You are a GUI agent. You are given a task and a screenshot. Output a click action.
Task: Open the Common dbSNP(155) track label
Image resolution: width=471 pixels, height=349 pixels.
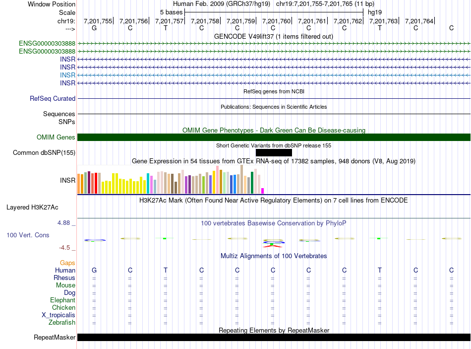(x=44, y=153)
